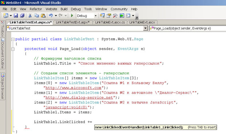Click the Paste clipboard icon
The width and height of the screenshot is (226, 134).
[43, 16]
